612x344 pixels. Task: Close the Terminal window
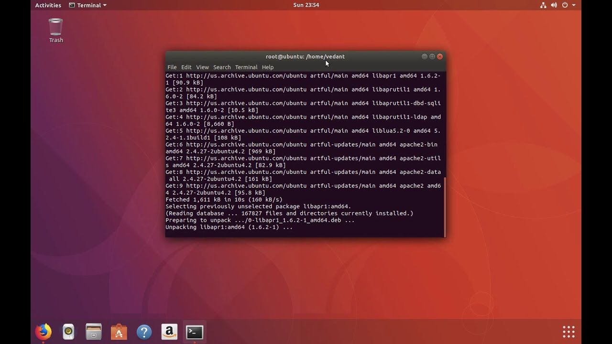[440, 56]
